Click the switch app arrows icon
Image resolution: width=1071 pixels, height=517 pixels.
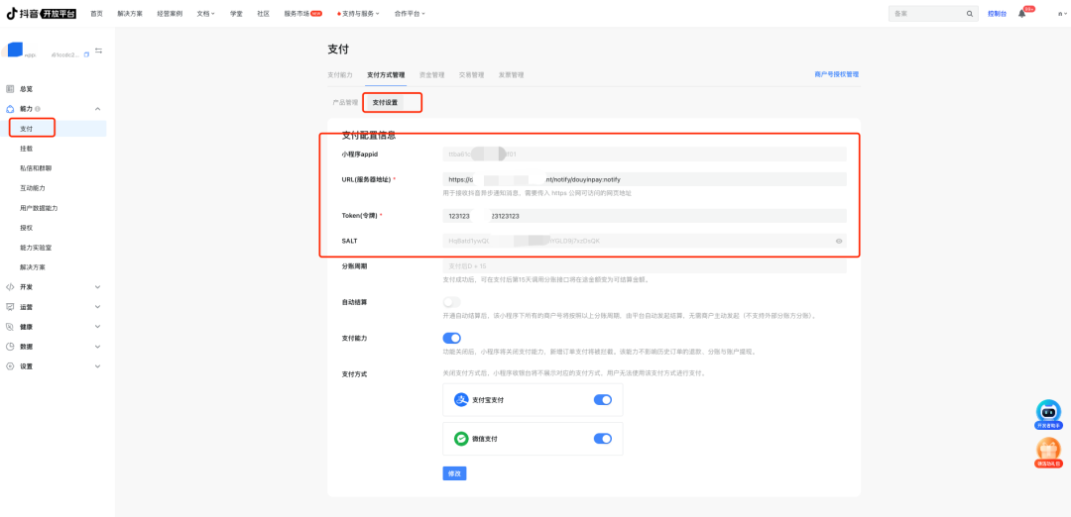click(99, 52)
